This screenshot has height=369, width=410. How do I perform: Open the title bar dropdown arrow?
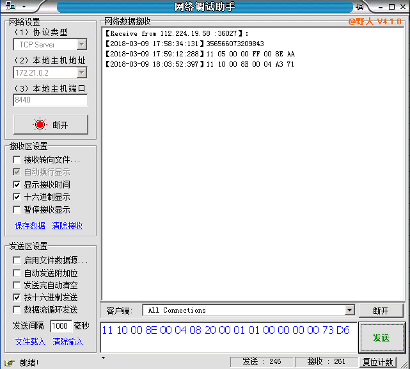[x=24, y=6]
